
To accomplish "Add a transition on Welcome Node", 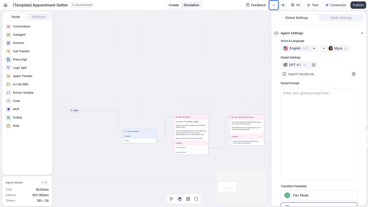I will (x=205, y=143).
